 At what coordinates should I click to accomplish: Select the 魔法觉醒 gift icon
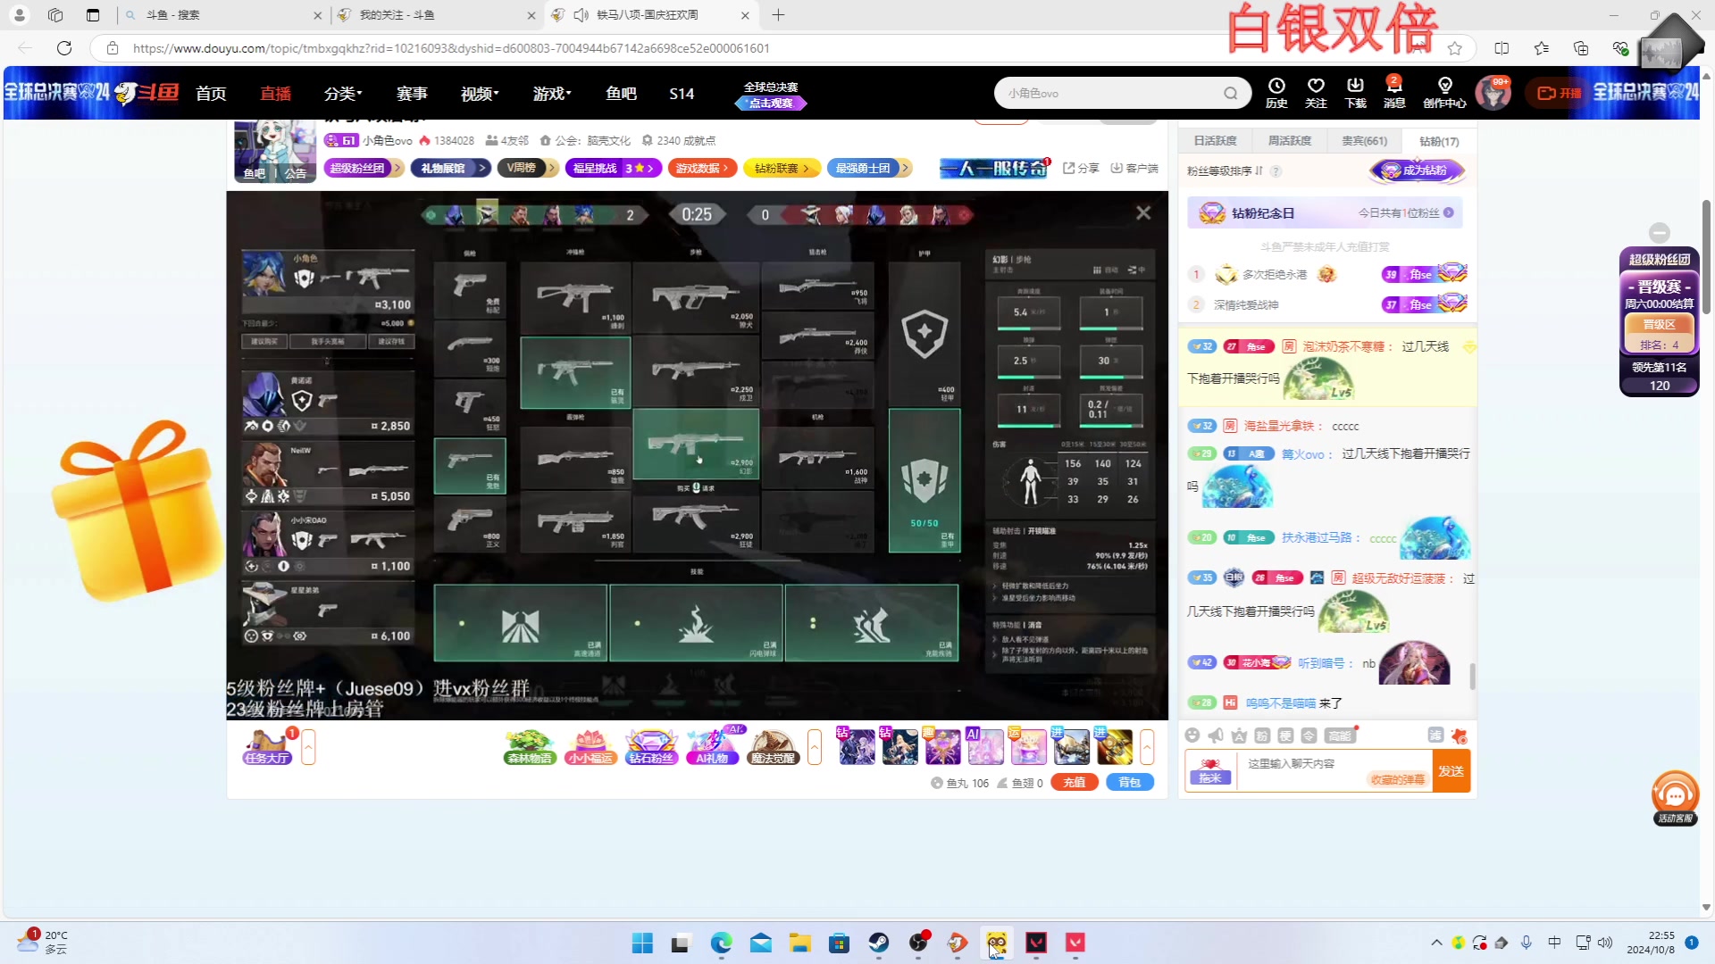click(x=773, y=747)
